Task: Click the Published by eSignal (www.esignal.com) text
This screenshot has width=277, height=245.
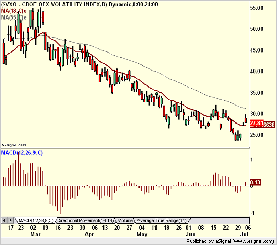Action: (230, 241)
